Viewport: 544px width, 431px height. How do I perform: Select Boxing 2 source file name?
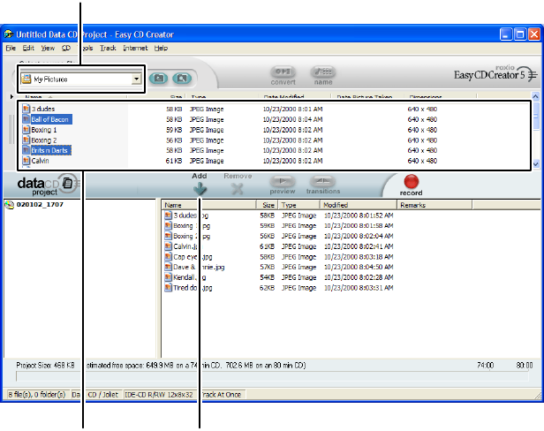(44, 140)
